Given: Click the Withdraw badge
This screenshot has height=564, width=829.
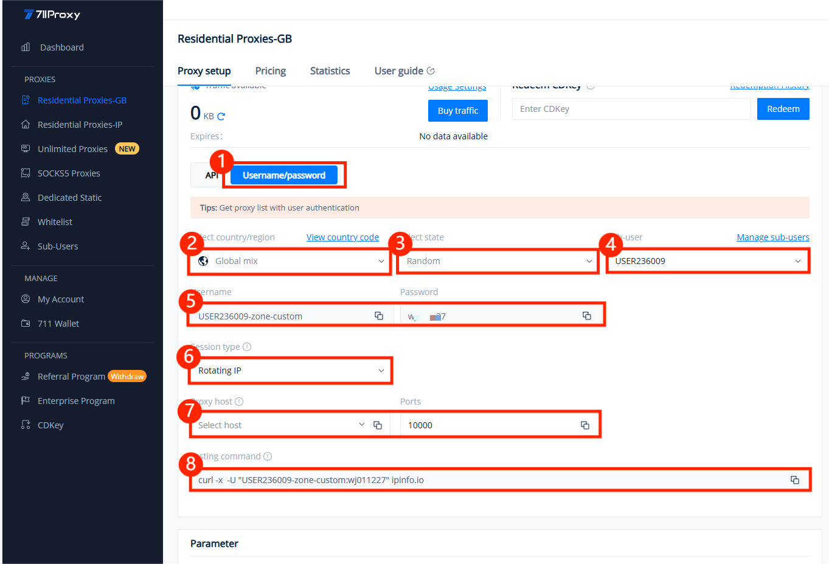Looking at the screenshot, I should (x=127, y=376).
